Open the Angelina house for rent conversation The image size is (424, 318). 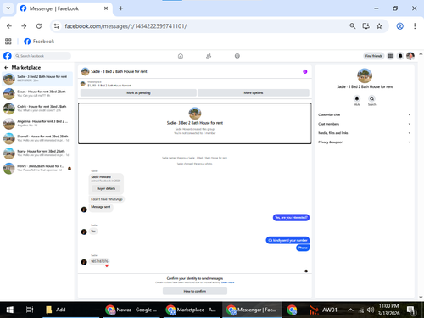point(37,124)
